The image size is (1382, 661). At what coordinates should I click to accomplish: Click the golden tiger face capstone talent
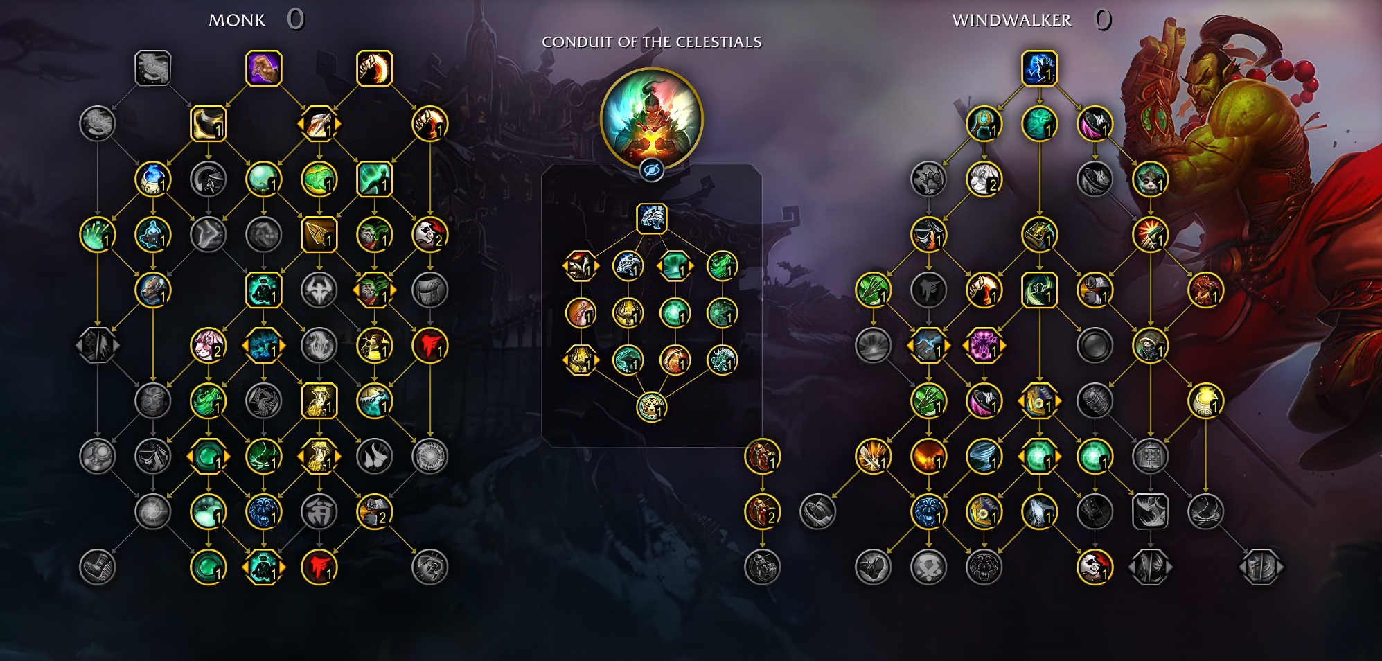tap(652, 407)
